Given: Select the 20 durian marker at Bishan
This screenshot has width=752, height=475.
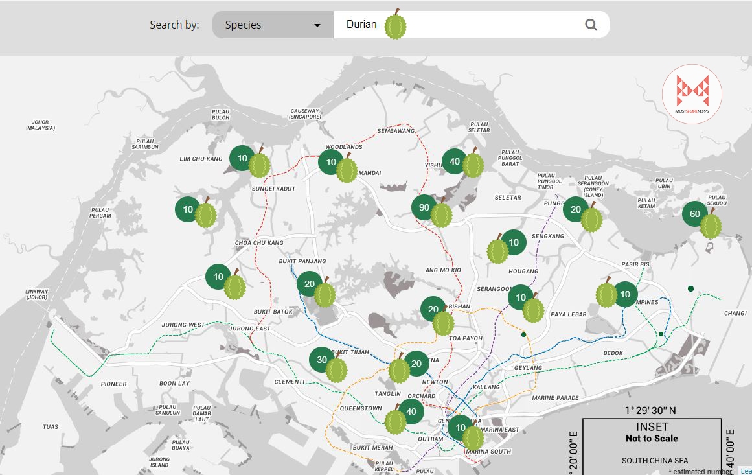Looking at the screenshot, I should 433,310.
